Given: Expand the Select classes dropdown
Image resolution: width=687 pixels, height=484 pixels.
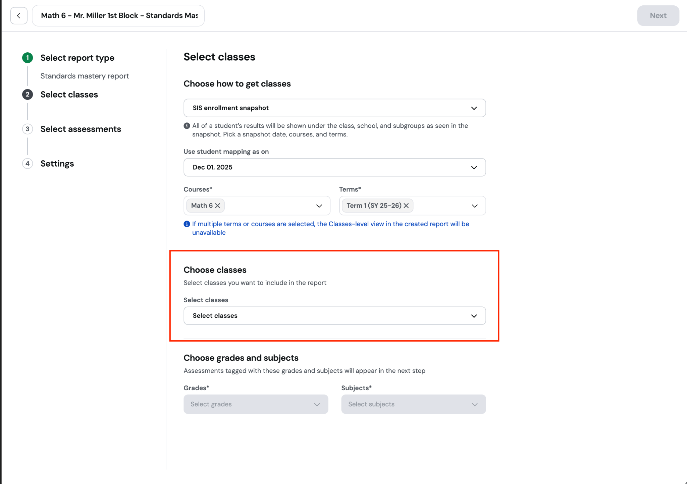Looking at the screenshot, I should pyautogui.click(x=334, y=316).
